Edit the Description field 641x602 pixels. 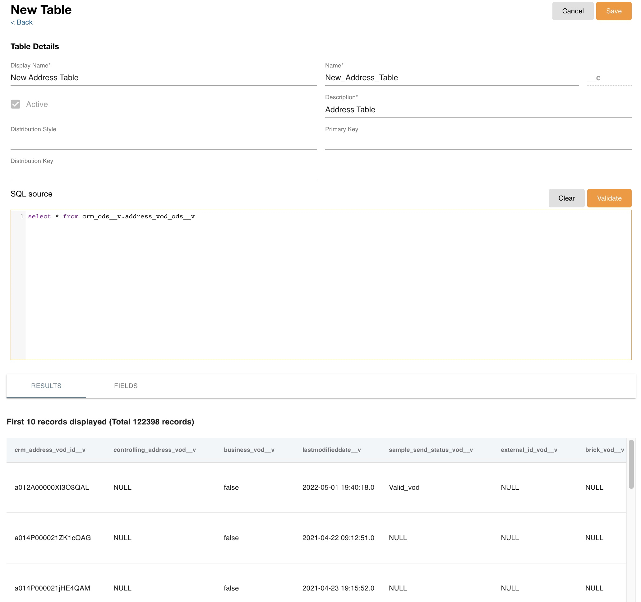pos(478,110)
